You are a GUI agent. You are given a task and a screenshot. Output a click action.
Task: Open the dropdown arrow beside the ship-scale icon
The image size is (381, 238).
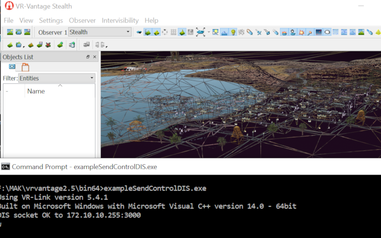(209, 32)
